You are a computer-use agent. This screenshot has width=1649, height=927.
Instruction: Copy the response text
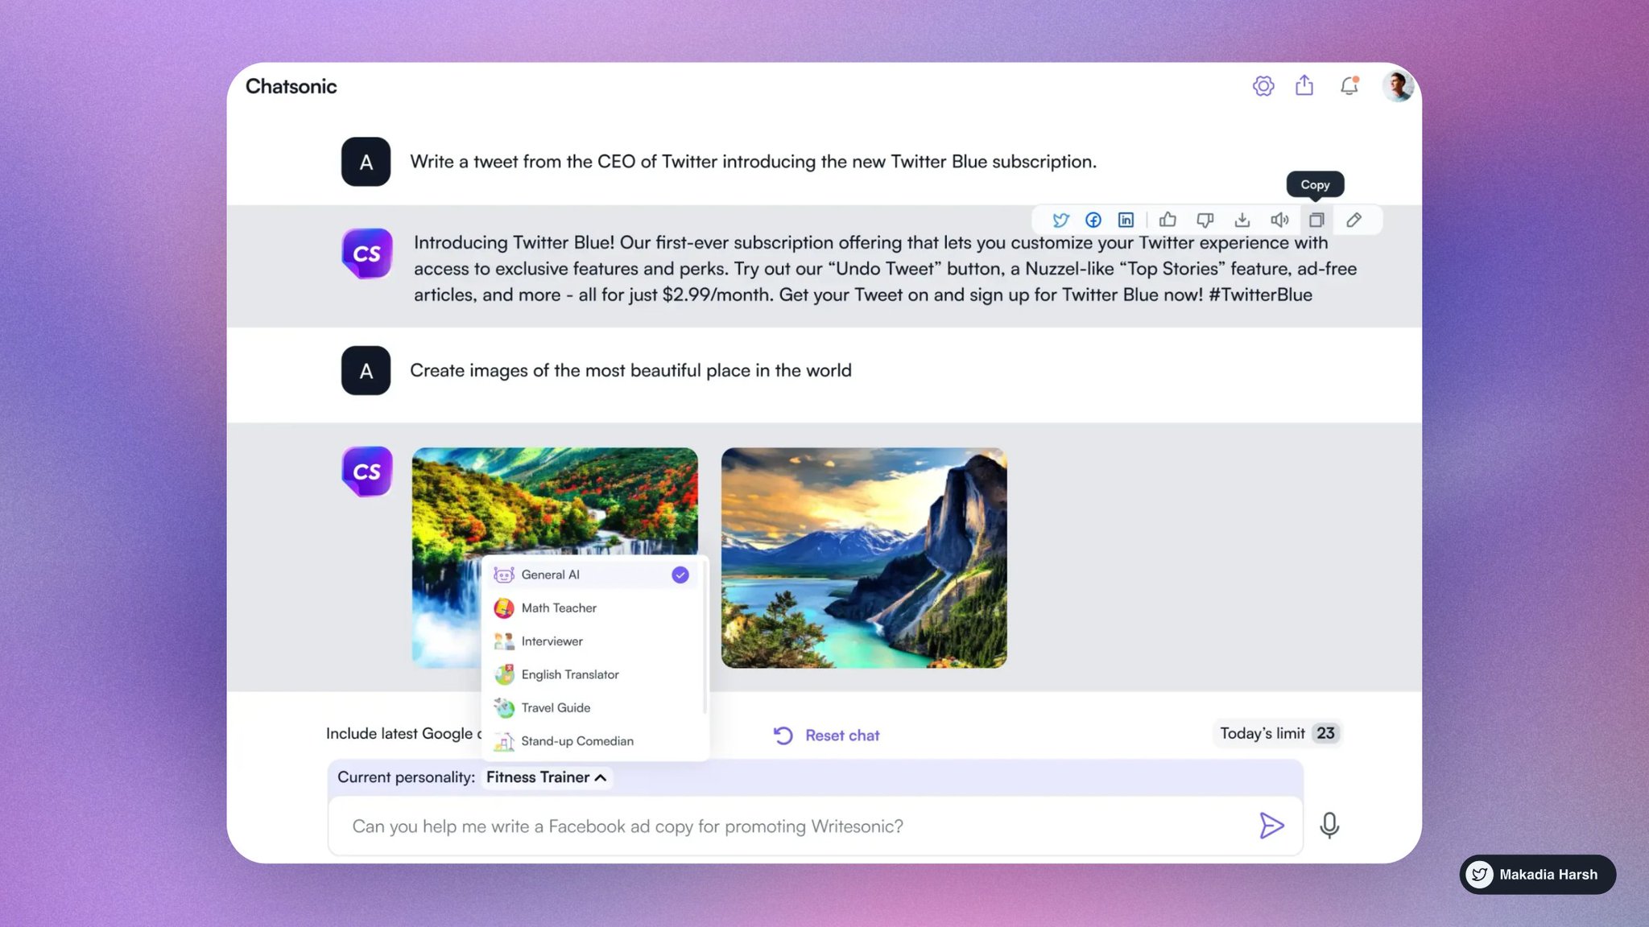[1316, 220]
